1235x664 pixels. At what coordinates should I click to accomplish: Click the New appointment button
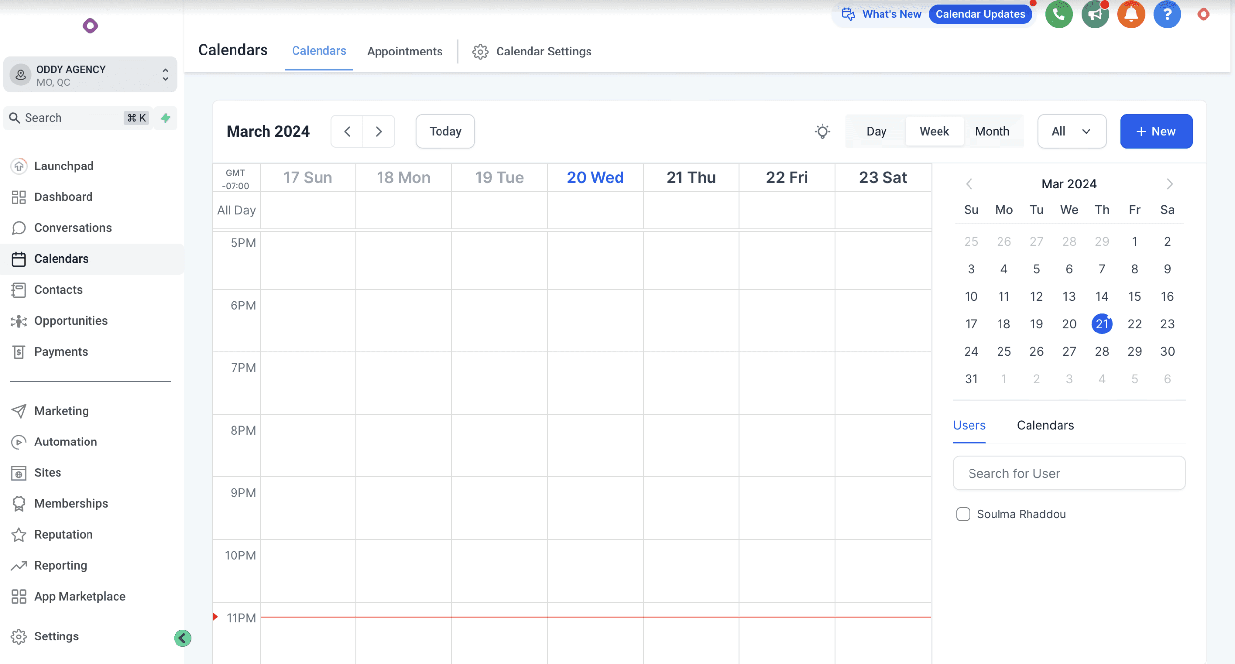(x=1155, y=131)
